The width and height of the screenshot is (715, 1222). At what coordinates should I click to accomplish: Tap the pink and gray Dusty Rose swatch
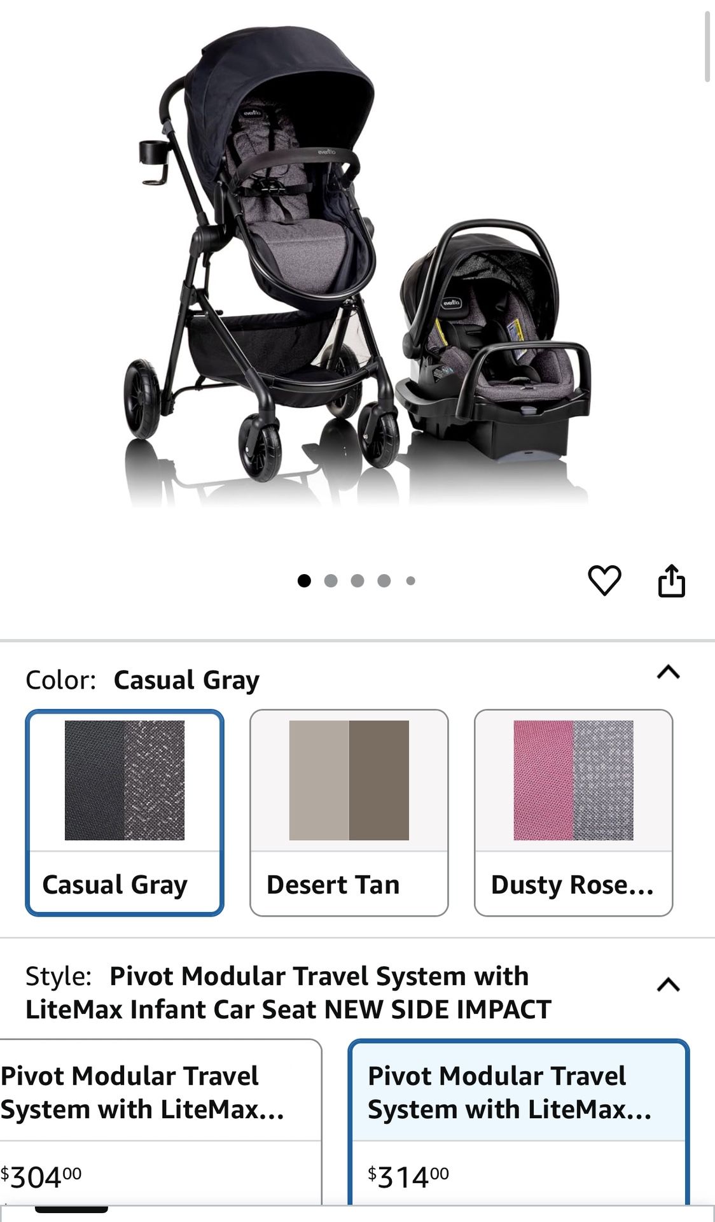(573, 780)
